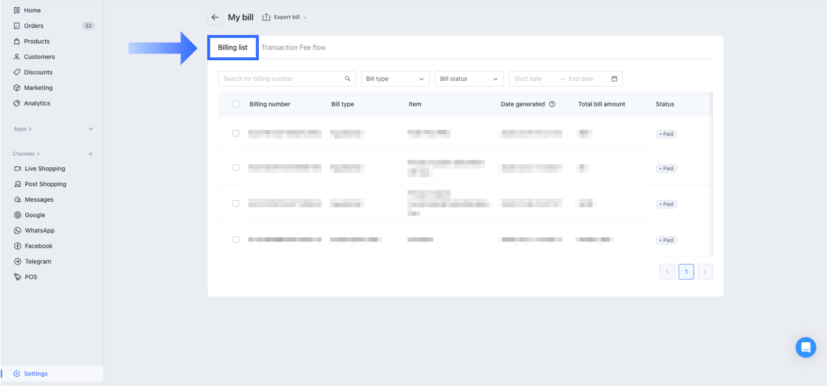Open the live chat support bubble
Image resolution: width=827 pixels, height=386 pixels.
806,348
